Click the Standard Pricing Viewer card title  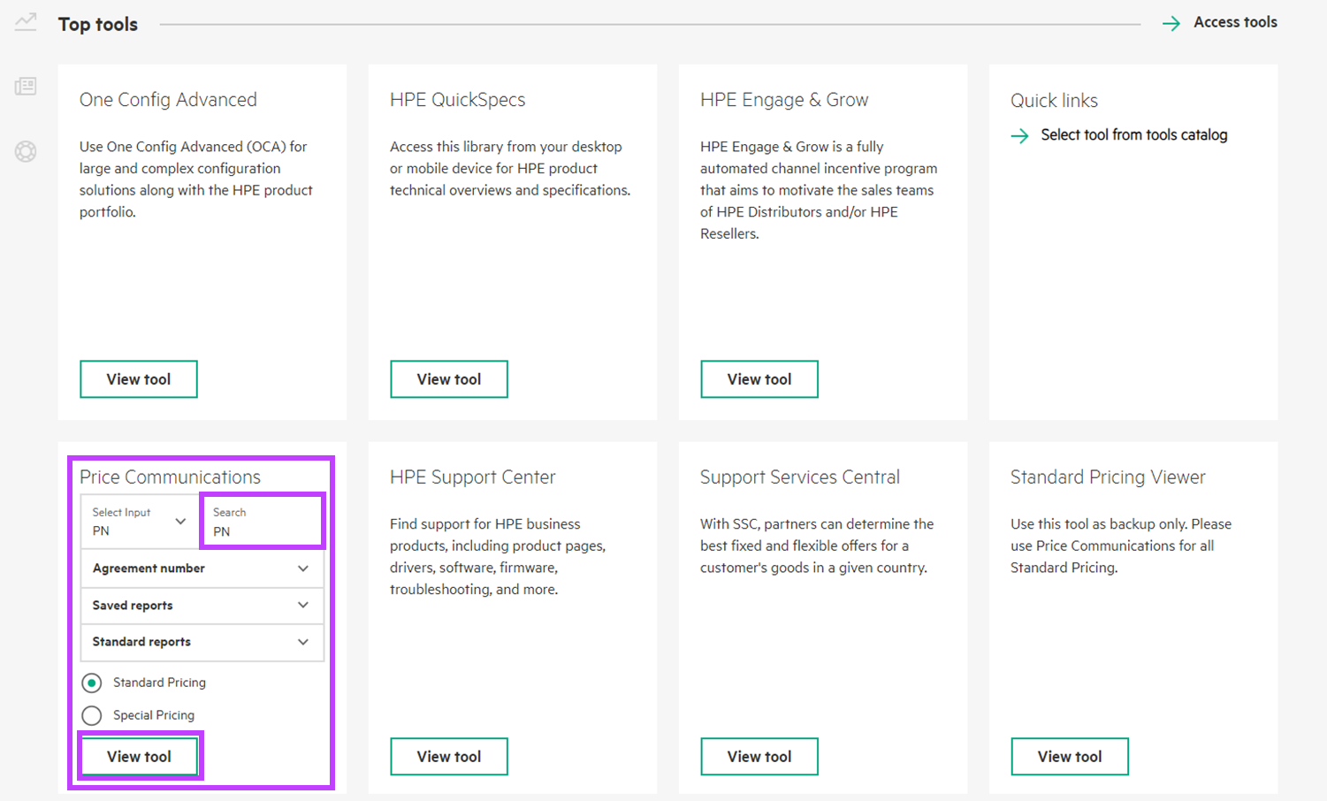[x=1108, y=477]
